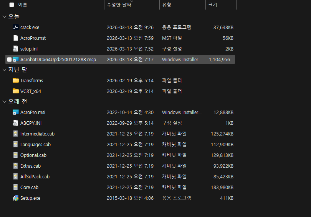Click the MST 파일 type cell

pyautogui.click(x=172, y=38)
